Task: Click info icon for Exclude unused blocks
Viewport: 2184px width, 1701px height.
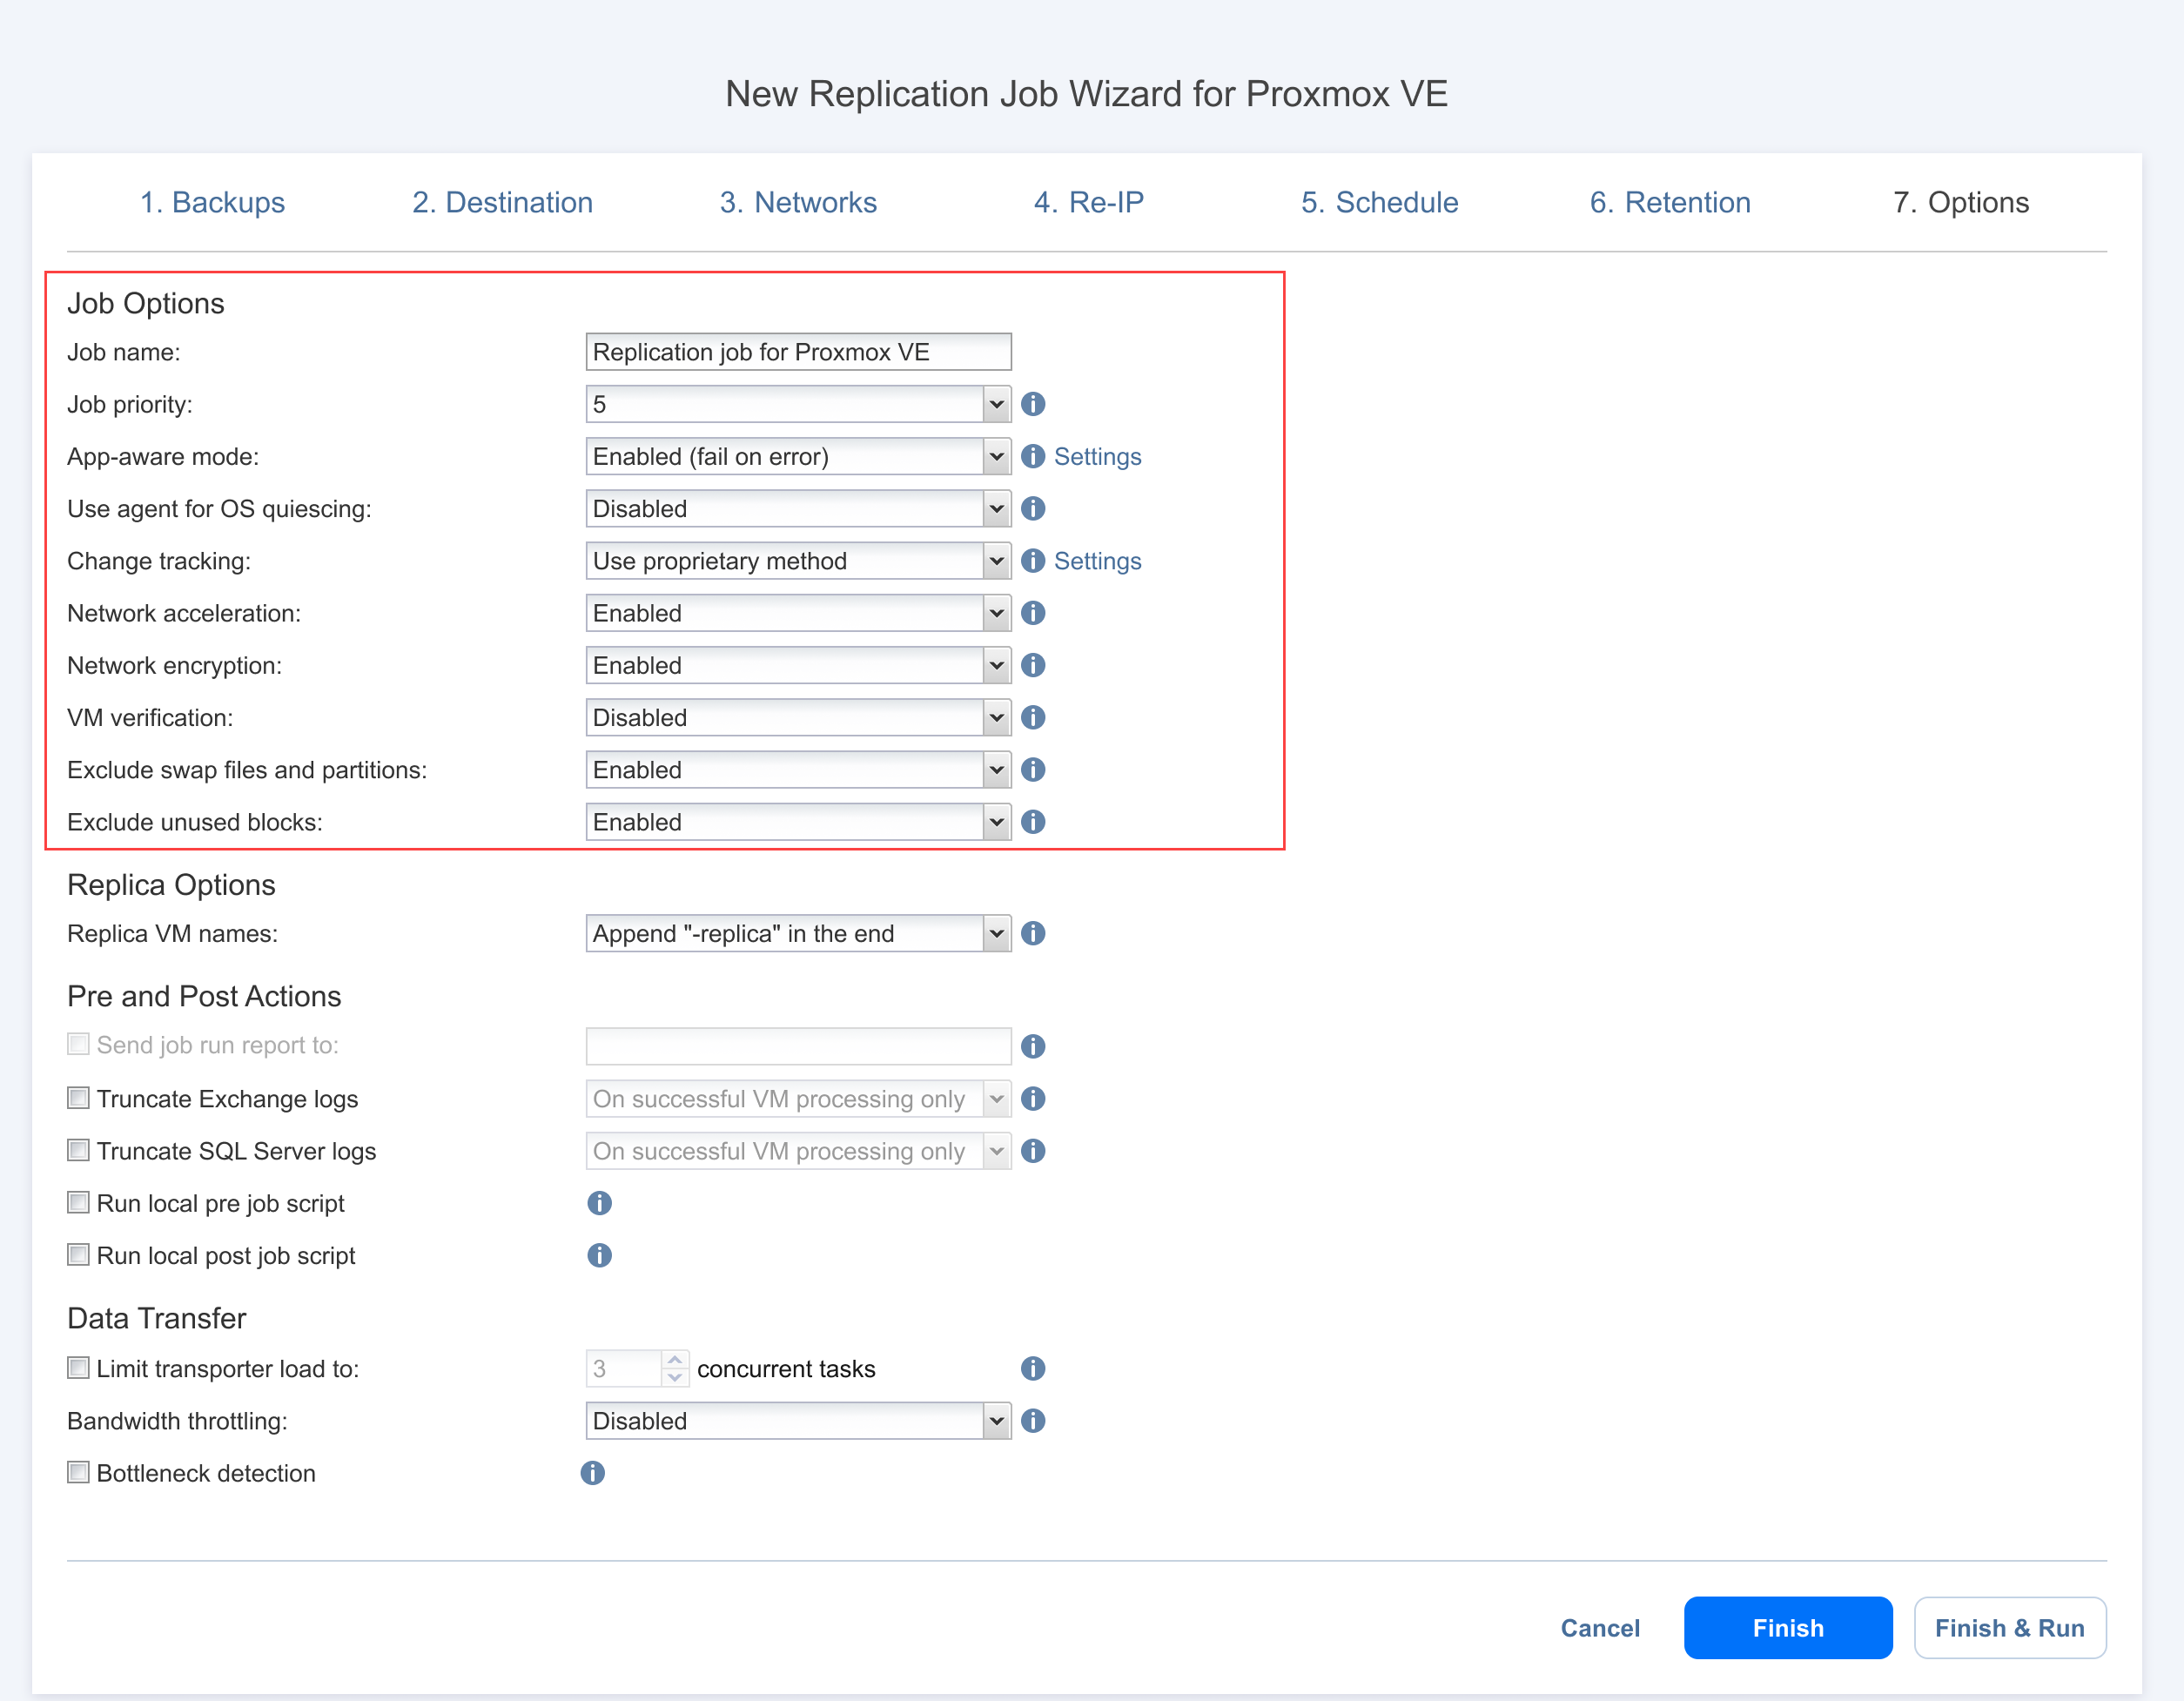Action: click(x=1033, y=822)
